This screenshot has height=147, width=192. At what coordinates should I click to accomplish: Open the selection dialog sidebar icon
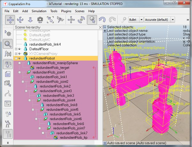point(8,104)
